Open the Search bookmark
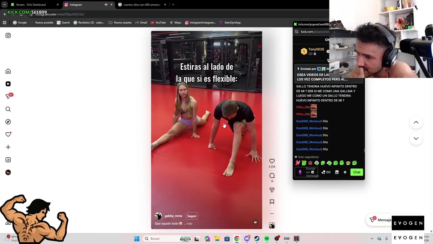 [x=63, y=23]
